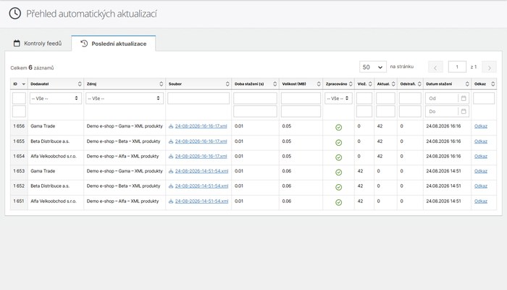Click the Odkaz filter text field
507x290 pixels.
[x=484, y=98]
